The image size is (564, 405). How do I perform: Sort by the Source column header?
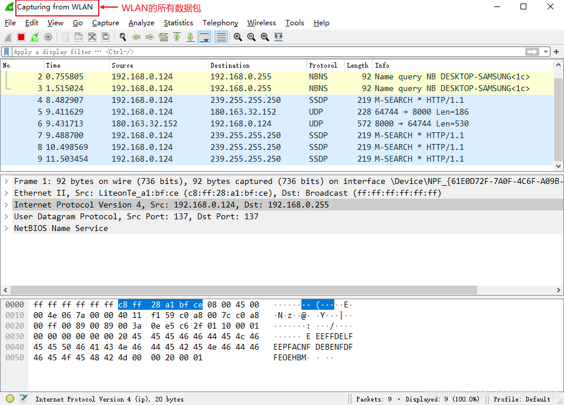[x=159, y=65]
